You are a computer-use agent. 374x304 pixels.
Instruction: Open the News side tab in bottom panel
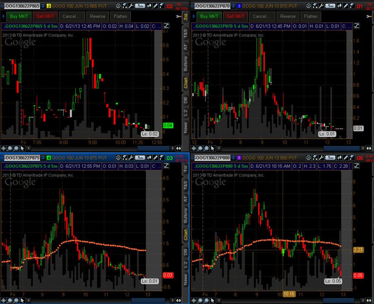coord(186,279)
